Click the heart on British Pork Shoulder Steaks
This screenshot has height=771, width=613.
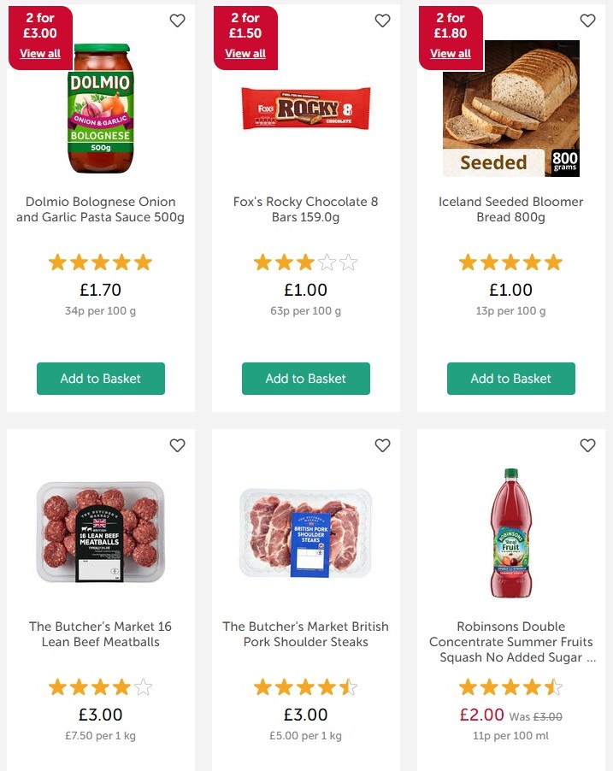pos(382,445)
